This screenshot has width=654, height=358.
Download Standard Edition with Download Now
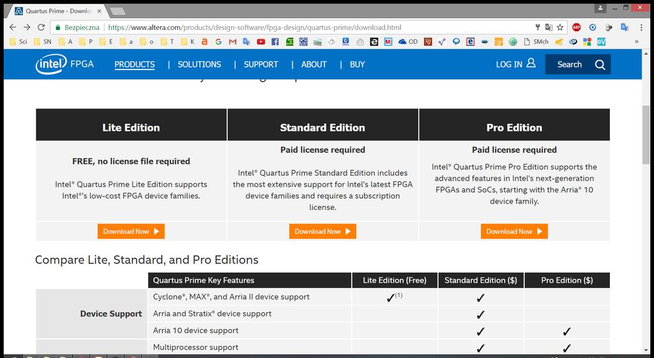click(323, 231)
